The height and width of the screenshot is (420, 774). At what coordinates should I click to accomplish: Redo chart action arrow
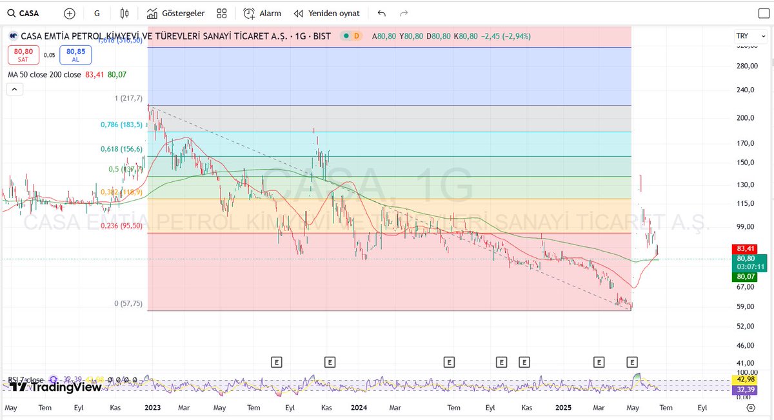(404, 13)
